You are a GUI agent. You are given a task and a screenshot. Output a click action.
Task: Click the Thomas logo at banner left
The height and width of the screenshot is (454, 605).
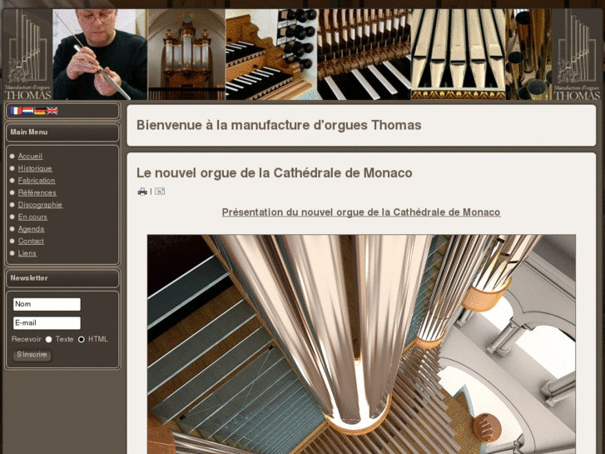coord(27,54)
